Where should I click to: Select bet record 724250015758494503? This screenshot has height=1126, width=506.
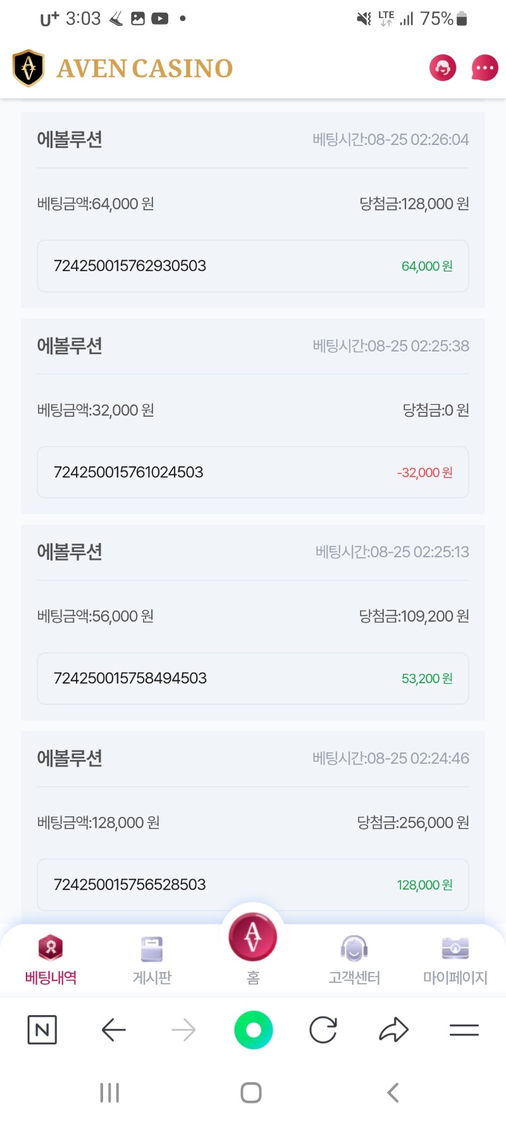[253, 678]
